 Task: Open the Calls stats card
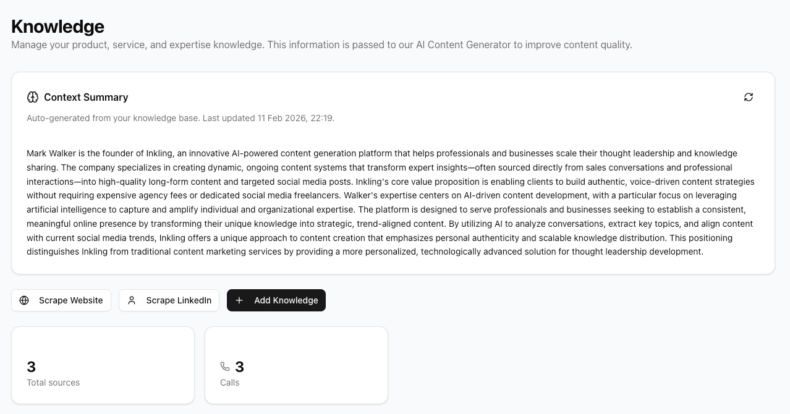click(x=296, y=365)
